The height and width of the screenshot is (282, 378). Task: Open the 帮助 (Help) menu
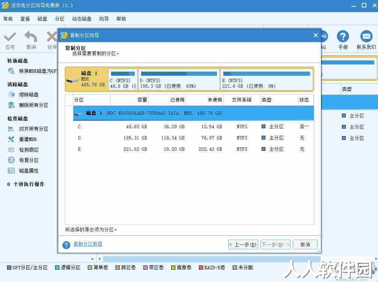click(121, 19)
